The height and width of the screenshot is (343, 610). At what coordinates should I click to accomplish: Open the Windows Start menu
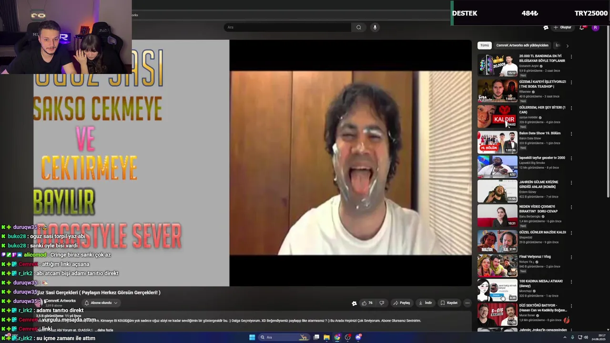pos(252,337)
